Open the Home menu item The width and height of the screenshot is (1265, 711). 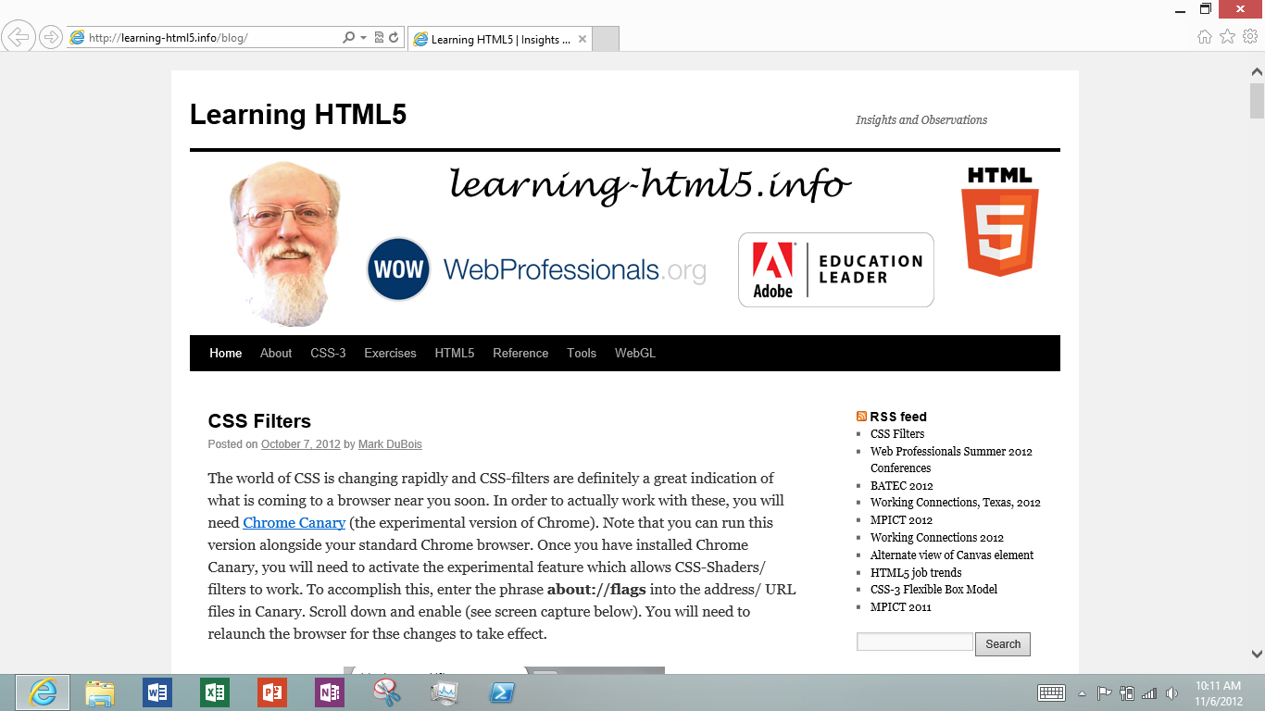point(226,353)
